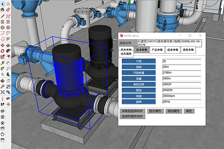This screenshot has width=224, height=149.
Task: Click the 当前元件 component name box
Action: [x=169, y=43]
